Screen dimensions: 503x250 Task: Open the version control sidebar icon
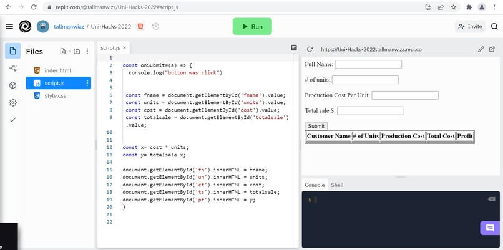click(x=13, y=68)
